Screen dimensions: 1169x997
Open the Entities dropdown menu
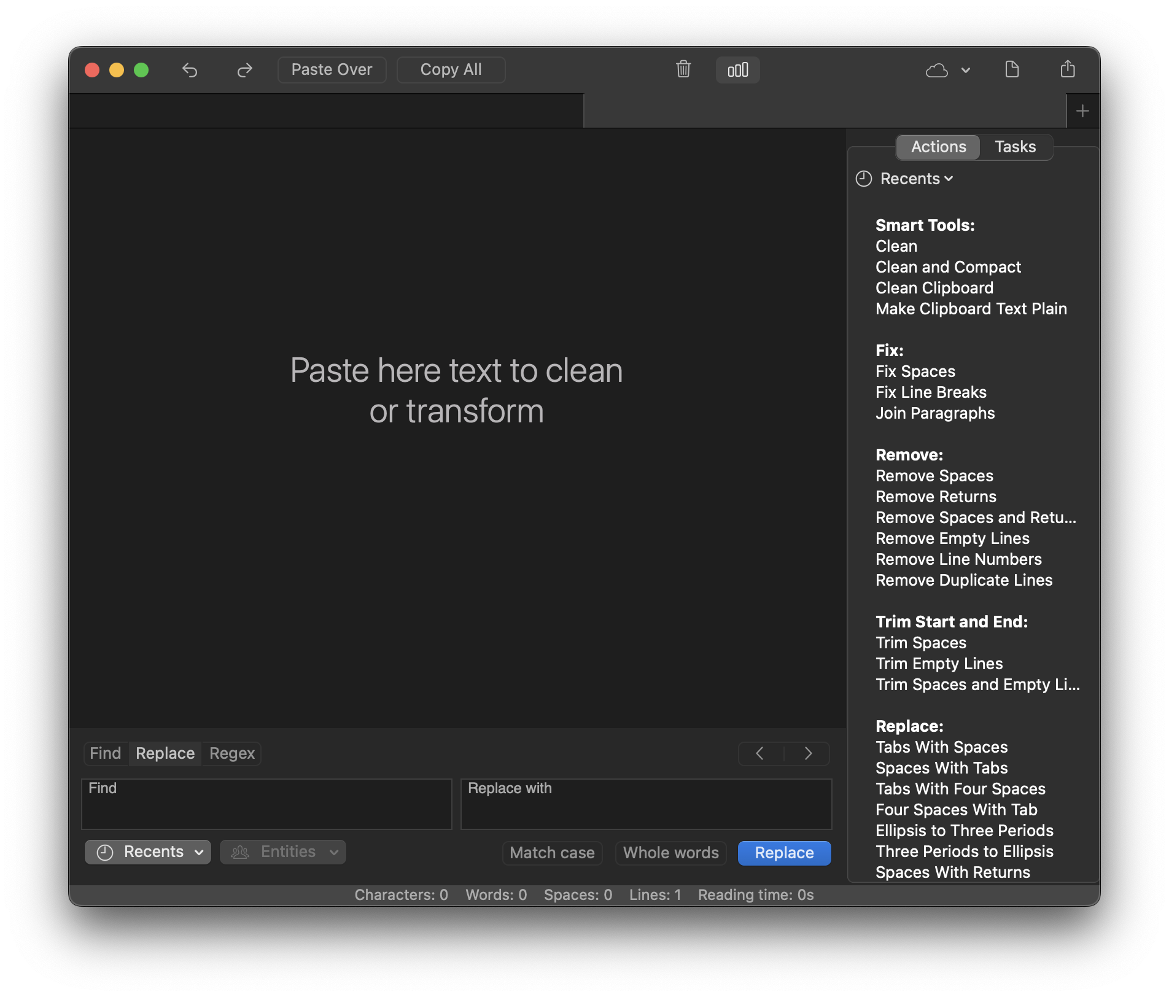(x=283, y=852)
